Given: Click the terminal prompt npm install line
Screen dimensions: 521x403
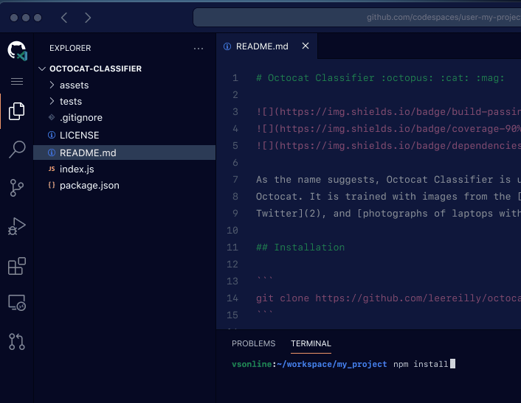Looking at the screenshot, I should click(344, 364).
